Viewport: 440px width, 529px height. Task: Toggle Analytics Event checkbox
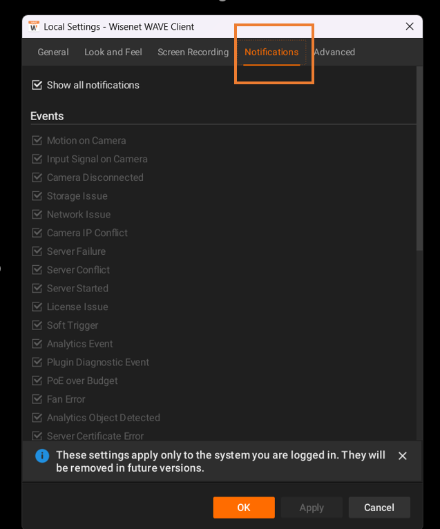[37, 344]
